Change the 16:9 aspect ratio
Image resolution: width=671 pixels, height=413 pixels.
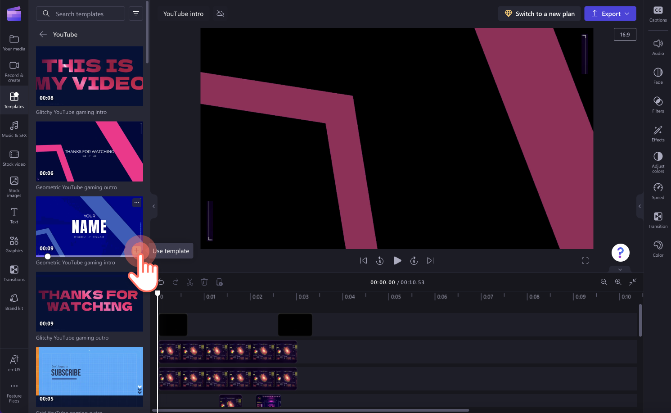625,34
